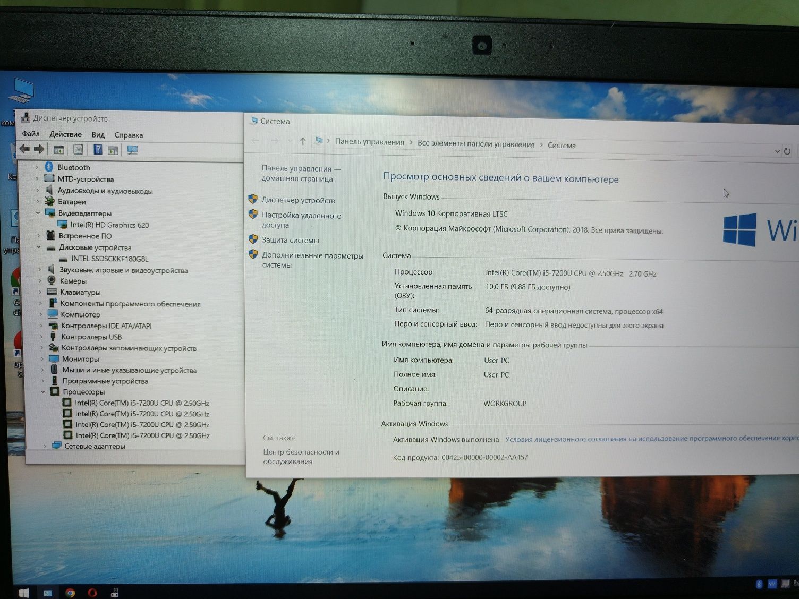Open the Windows Start button
The width and height of the screenshot is (799, 599).
click(23, 592)
